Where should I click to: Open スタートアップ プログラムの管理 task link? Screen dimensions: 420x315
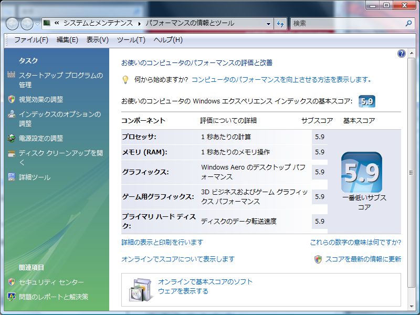(61, 80)
